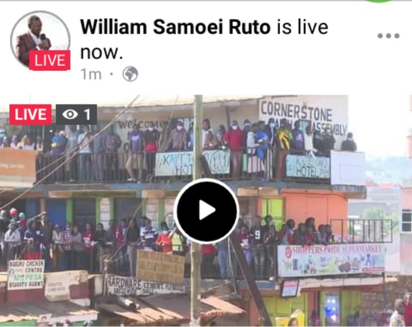Viewport: 412px width, 327px height.
Task: Click the Cornerstone Assembly sign in the video
Action: point(303,118)
